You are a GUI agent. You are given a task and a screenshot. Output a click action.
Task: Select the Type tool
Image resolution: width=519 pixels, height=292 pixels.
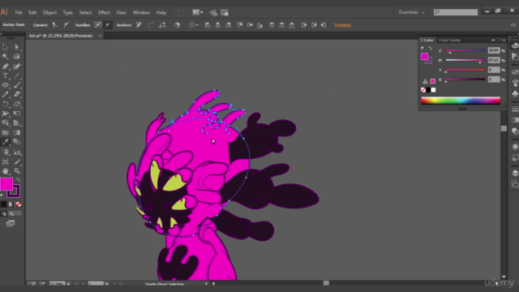[x=6, y=75]
